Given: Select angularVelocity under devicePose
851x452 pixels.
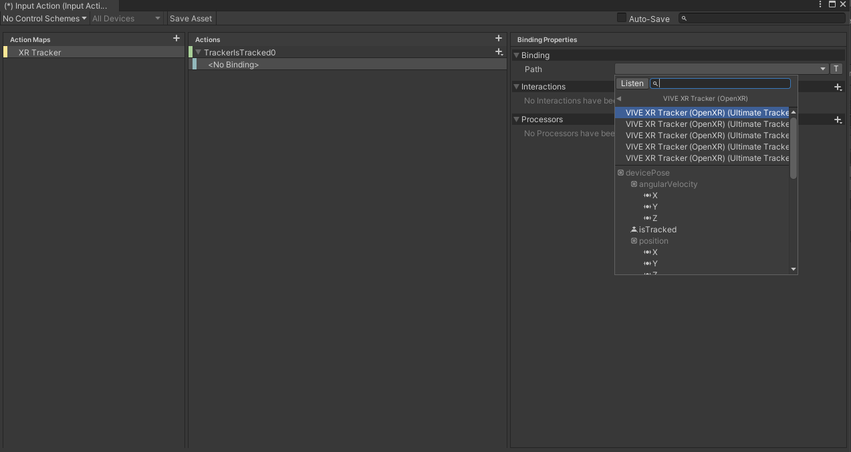Looking at the screenshot, I should pyautogui.click(x=668, y=184).
